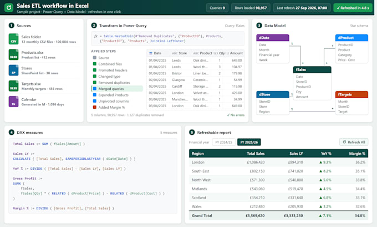The height and width of the screenshot is (227, 377).
Task: Click the Last refresh timestamp badge
Action: [302, 8]
